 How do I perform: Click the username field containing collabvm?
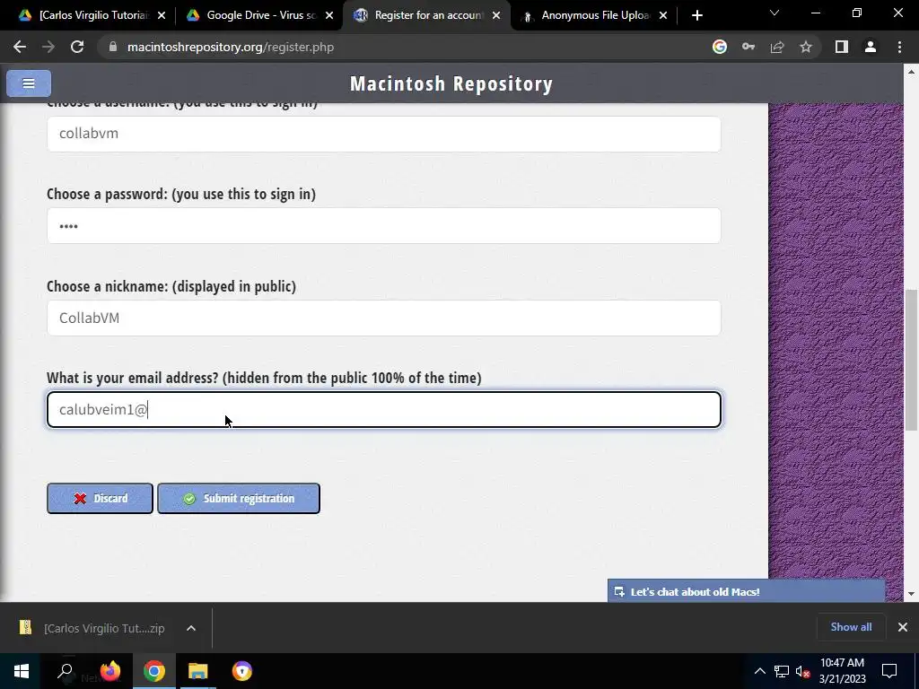384,134
